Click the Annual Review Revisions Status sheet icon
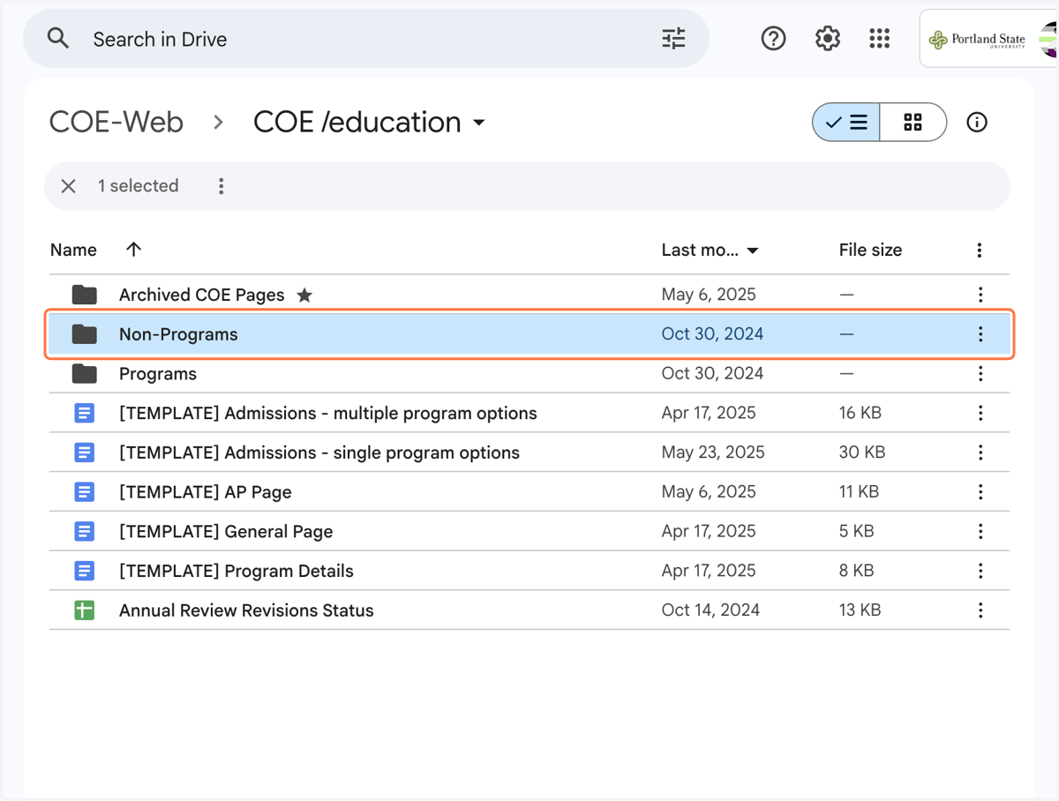This screenshot has width=1059, height=801. [x=84, y=610]
